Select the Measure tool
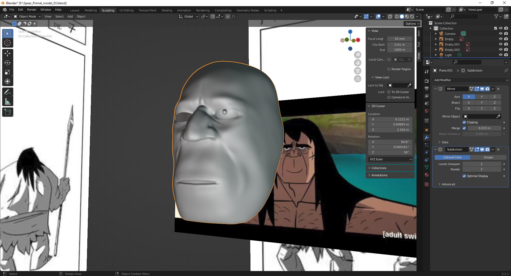The width and height of the screenshot is (511, 276). click(7, 102)
